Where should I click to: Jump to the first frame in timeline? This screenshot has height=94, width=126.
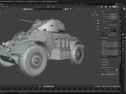coord(44,86)
